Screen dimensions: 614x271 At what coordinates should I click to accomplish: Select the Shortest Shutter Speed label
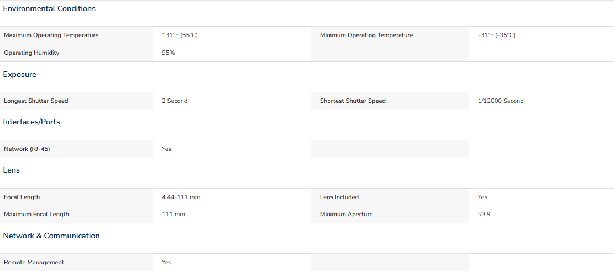pos(353,101)
